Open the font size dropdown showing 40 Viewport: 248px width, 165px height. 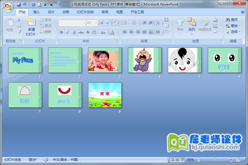pos(95,23)
